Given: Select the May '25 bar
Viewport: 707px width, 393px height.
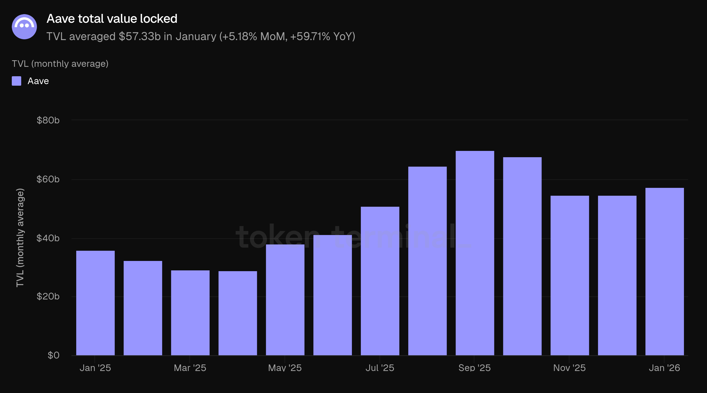Looking at the screenshot, I should [285, 299].
